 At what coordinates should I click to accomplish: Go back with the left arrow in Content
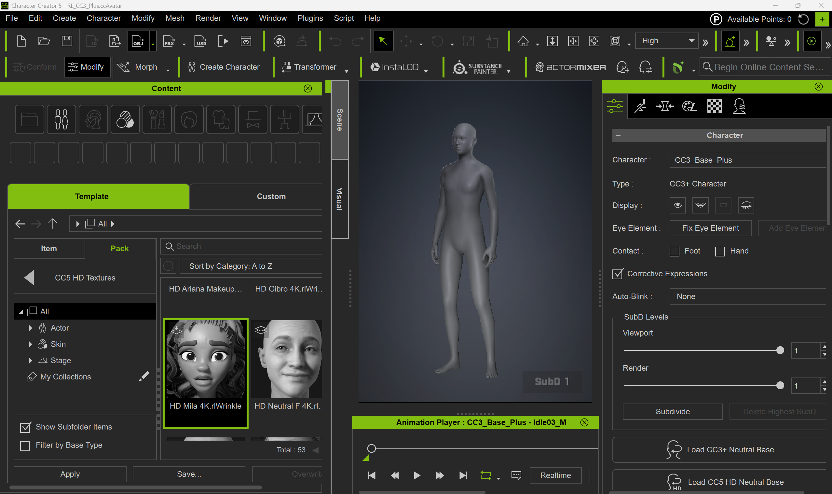coord(20,224)
